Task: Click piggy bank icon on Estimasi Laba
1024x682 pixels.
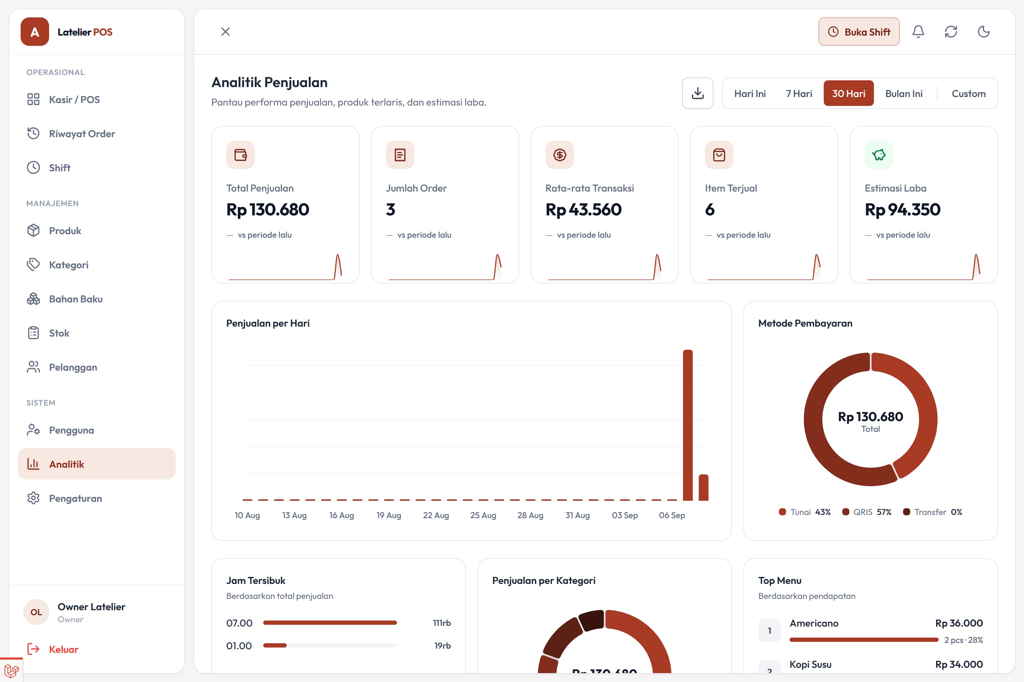Action: [879, 155]
